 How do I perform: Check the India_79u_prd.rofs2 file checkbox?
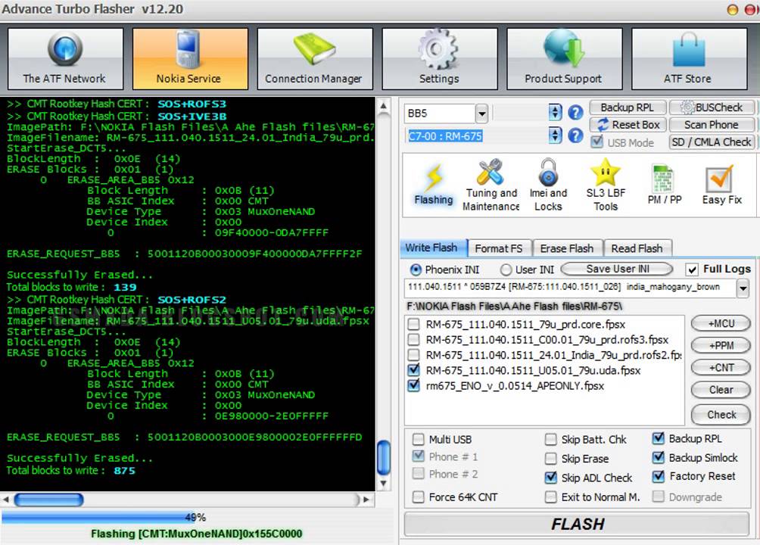413,355
